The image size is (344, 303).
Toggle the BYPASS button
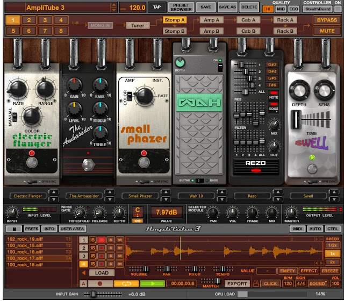tap(327, 20)
